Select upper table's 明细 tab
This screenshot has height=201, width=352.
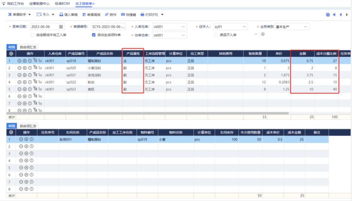coord(12,47)
